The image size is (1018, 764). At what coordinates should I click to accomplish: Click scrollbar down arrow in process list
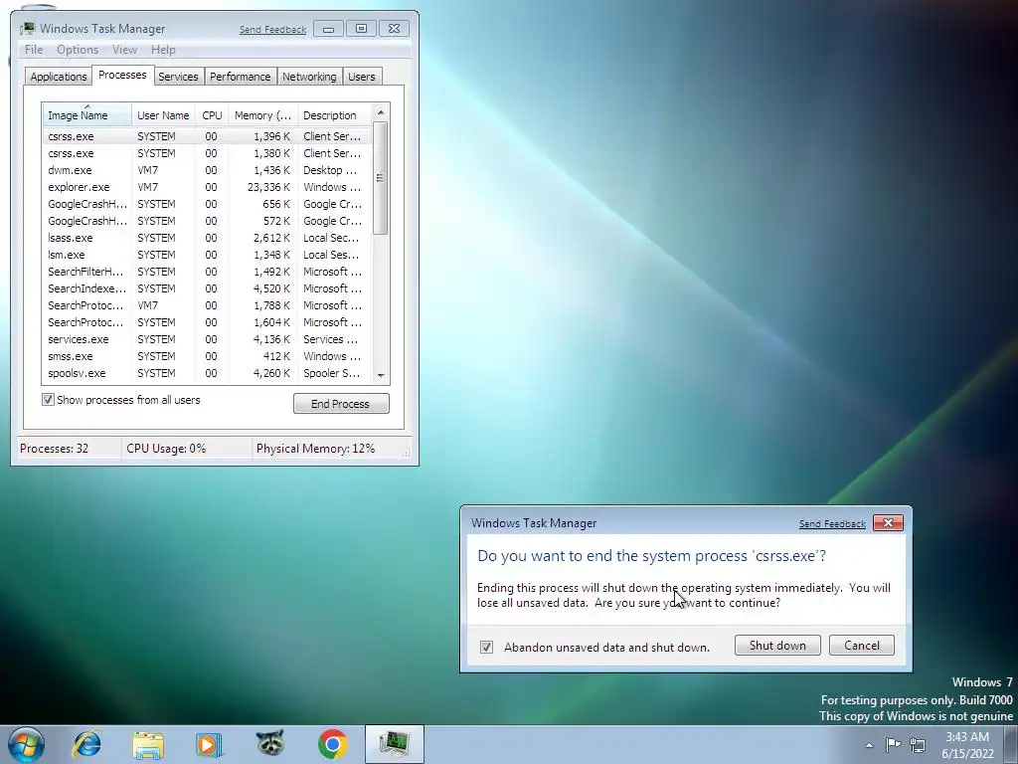[381, 375]
